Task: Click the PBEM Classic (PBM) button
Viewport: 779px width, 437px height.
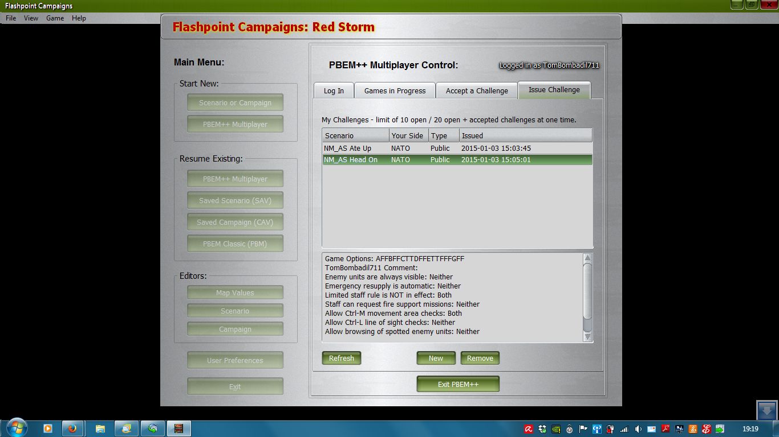Action: pos(235,244)
